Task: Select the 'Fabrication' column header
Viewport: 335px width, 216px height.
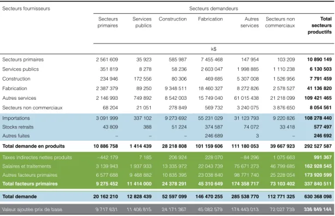Action: coord(210,19)
